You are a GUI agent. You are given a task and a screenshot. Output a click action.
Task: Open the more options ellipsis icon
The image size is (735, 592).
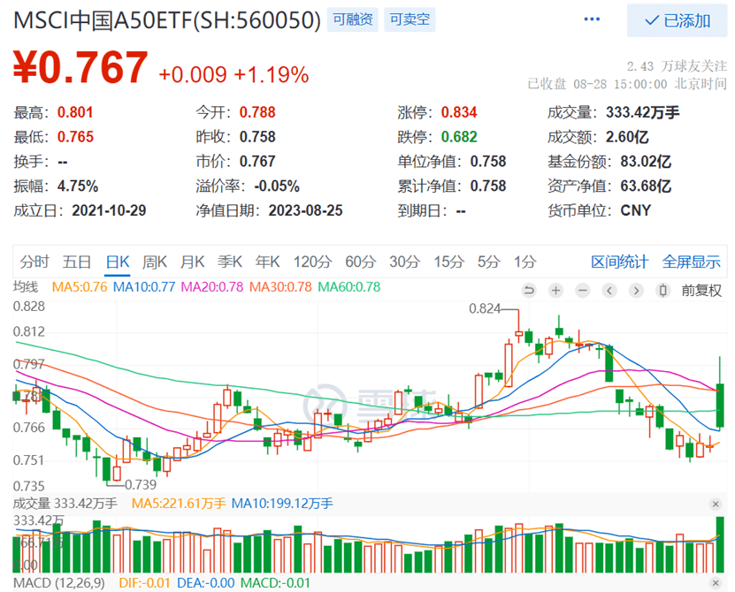coord(592,19)
